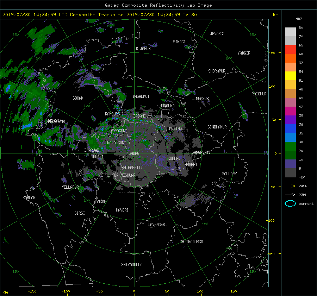
Task: Select the purple 36-39 dBZ legend swatch
Action: [x=290, y=120]
